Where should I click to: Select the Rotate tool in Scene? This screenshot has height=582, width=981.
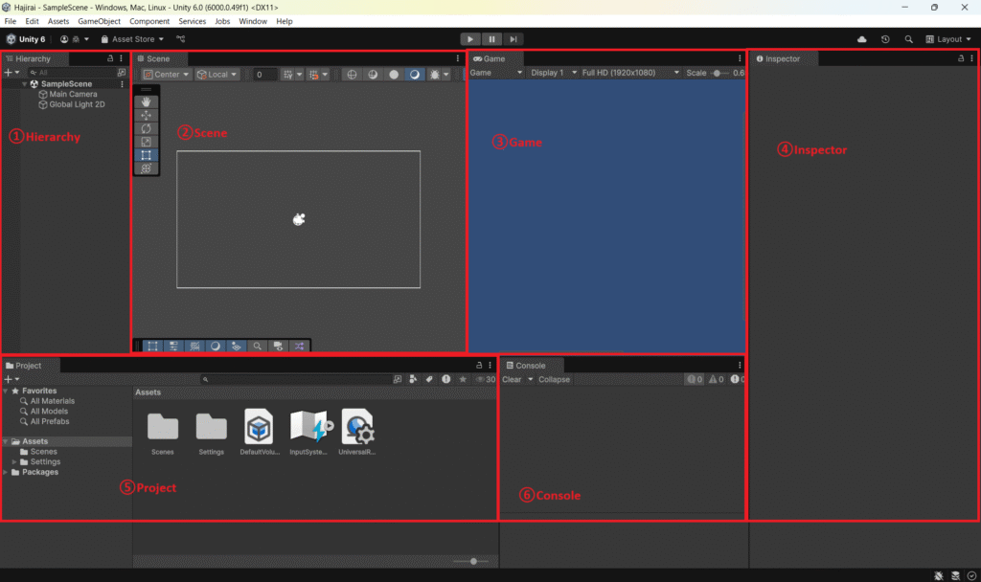(x=146, y=128)
